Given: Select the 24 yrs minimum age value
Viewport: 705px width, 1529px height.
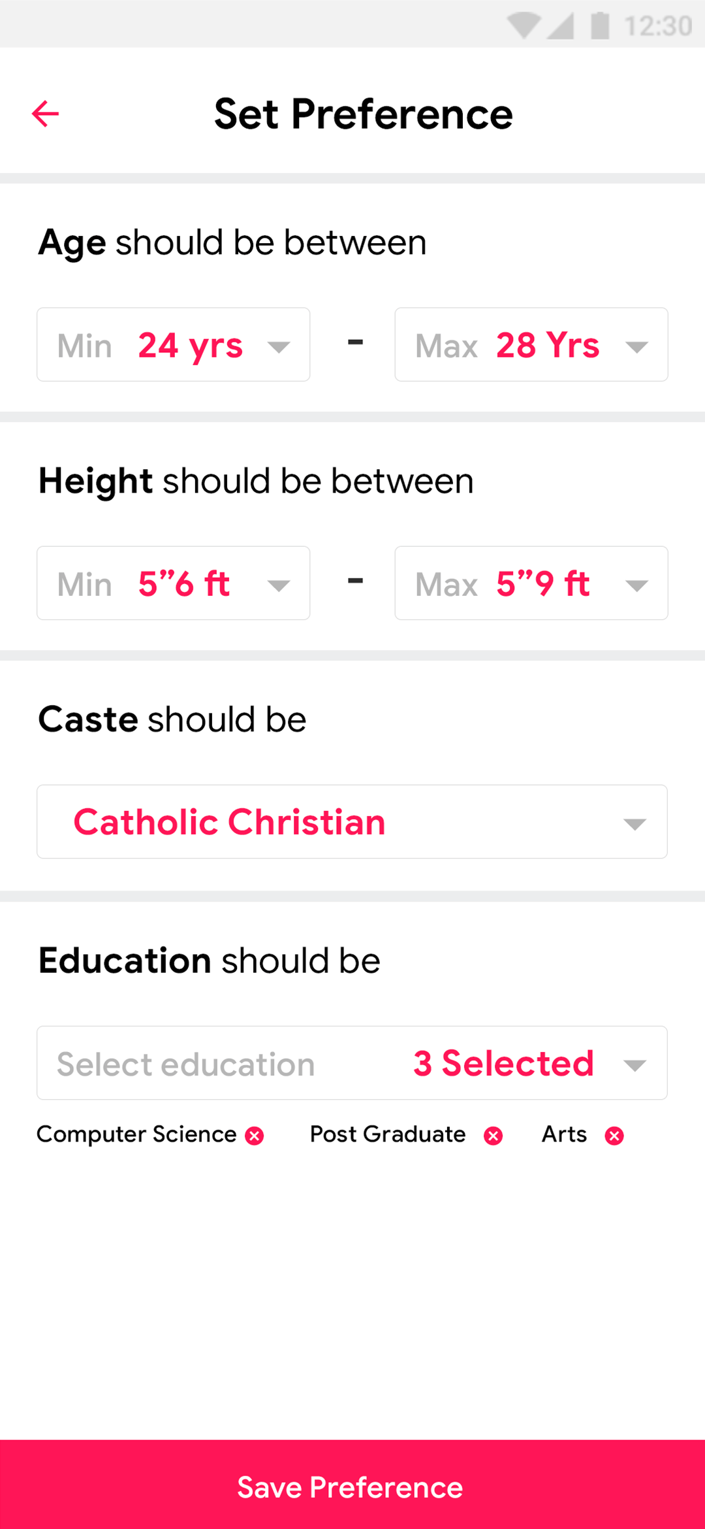Looking at the screenshot, I should tap(190, 345).
